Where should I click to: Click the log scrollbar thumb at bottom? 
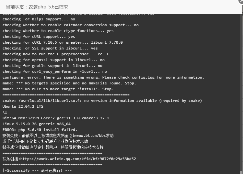(x=241, y=172)
